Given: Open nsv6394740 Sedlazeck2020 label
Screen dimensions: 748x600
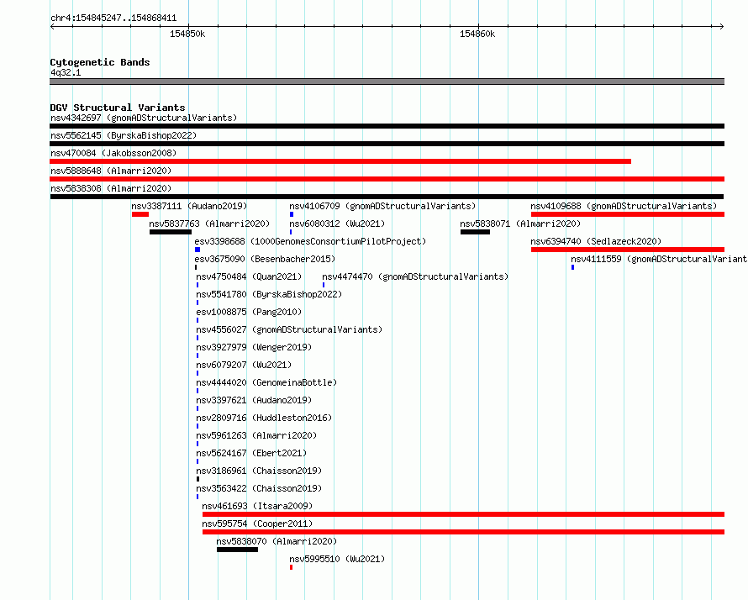Looking at the screenshot, I should [x=597, y=241].
